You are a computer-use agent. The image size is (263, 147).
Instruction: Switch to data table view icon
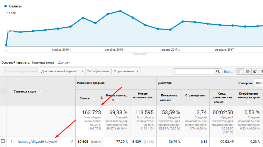coord(240,71)
